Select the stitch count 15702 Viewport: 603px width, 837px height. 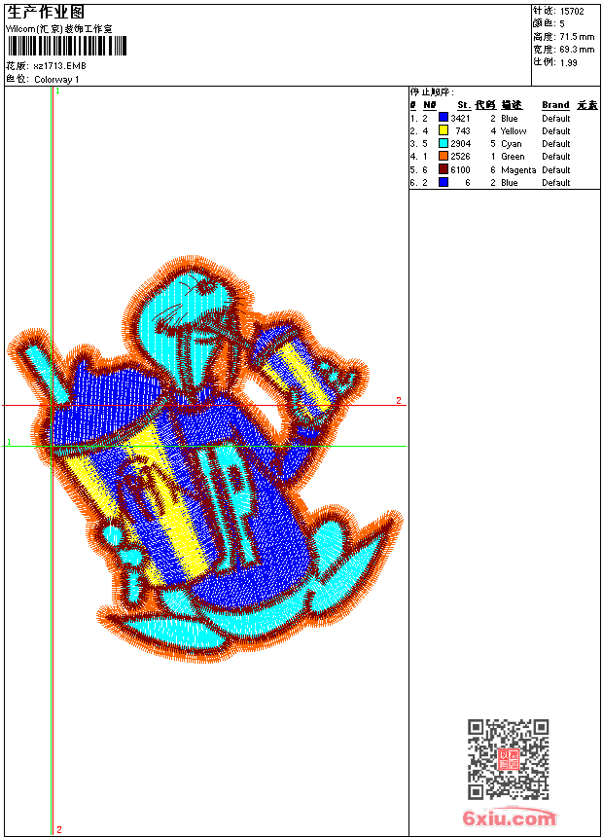coord(572,12)
